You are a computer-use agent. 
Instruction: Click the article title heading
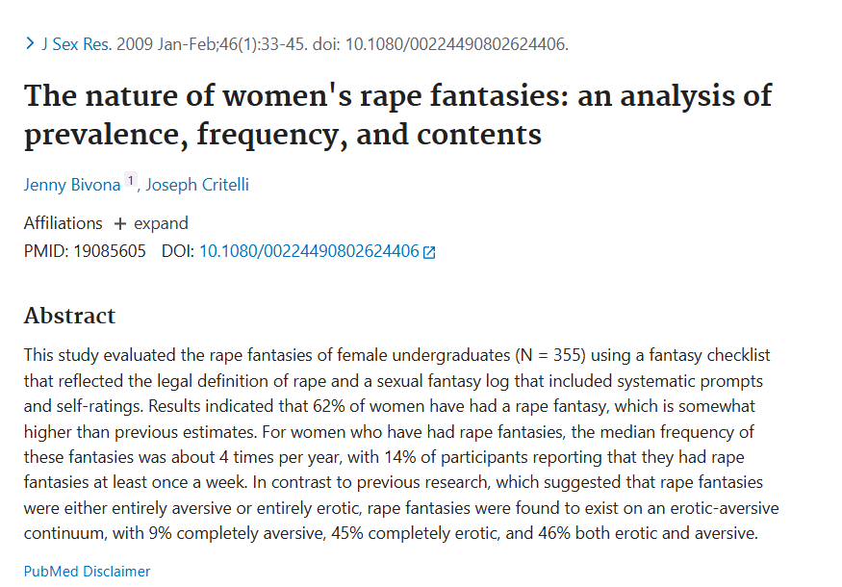pos(397,115)
